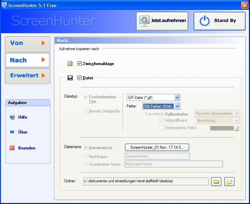The height and width of the screenshot is (204, 250).
Task: Click the Ordner path input field
Action: click(146, 181)
